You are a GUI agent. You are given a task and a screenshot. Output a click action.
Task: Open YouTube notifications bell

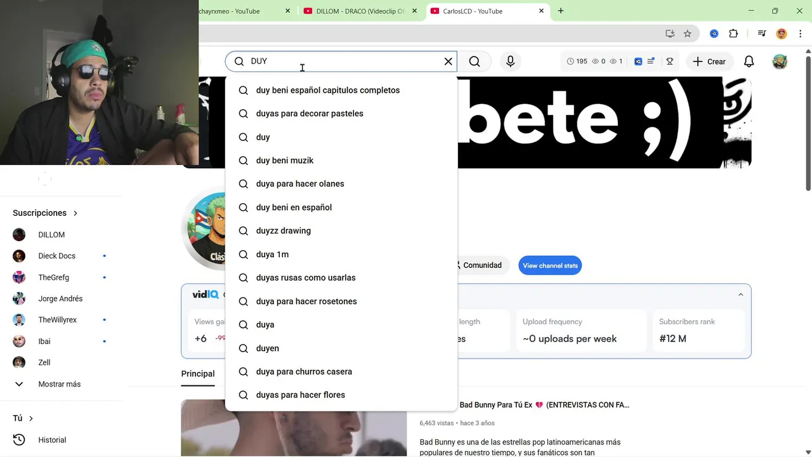coord(749,62)
